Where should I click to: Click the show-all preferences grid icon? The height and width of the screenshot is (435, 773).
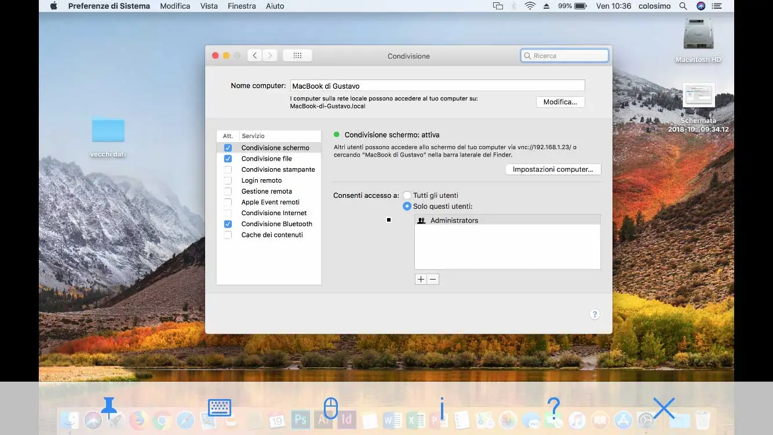(297, 55)
